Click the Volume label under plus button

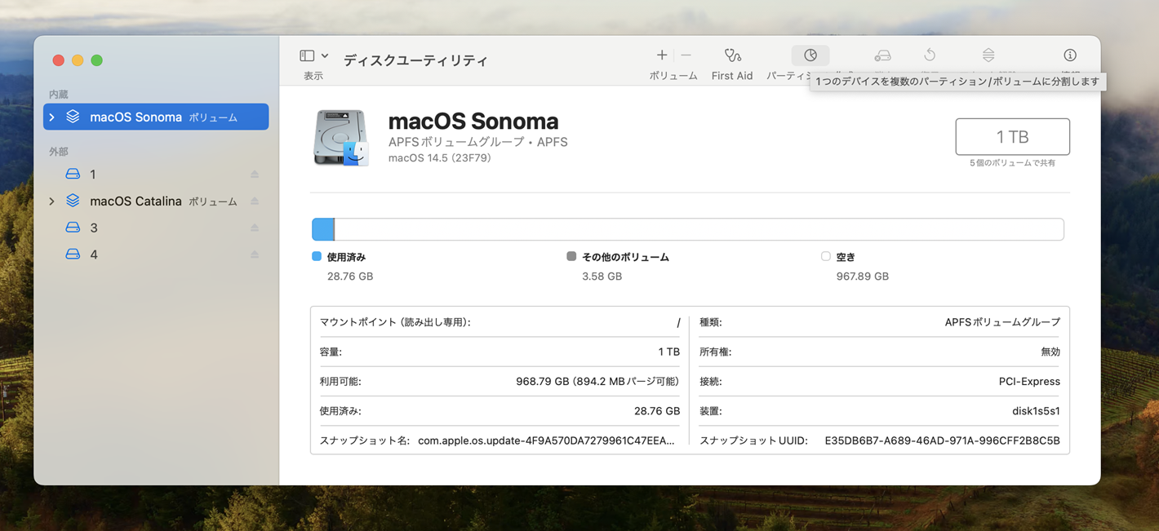coord(673,76)
